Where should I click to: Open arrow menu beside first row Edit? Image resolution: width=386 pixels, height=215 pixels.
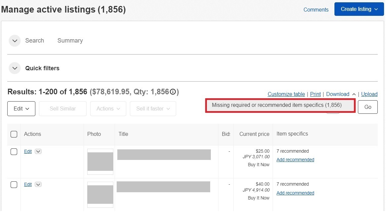38,152
